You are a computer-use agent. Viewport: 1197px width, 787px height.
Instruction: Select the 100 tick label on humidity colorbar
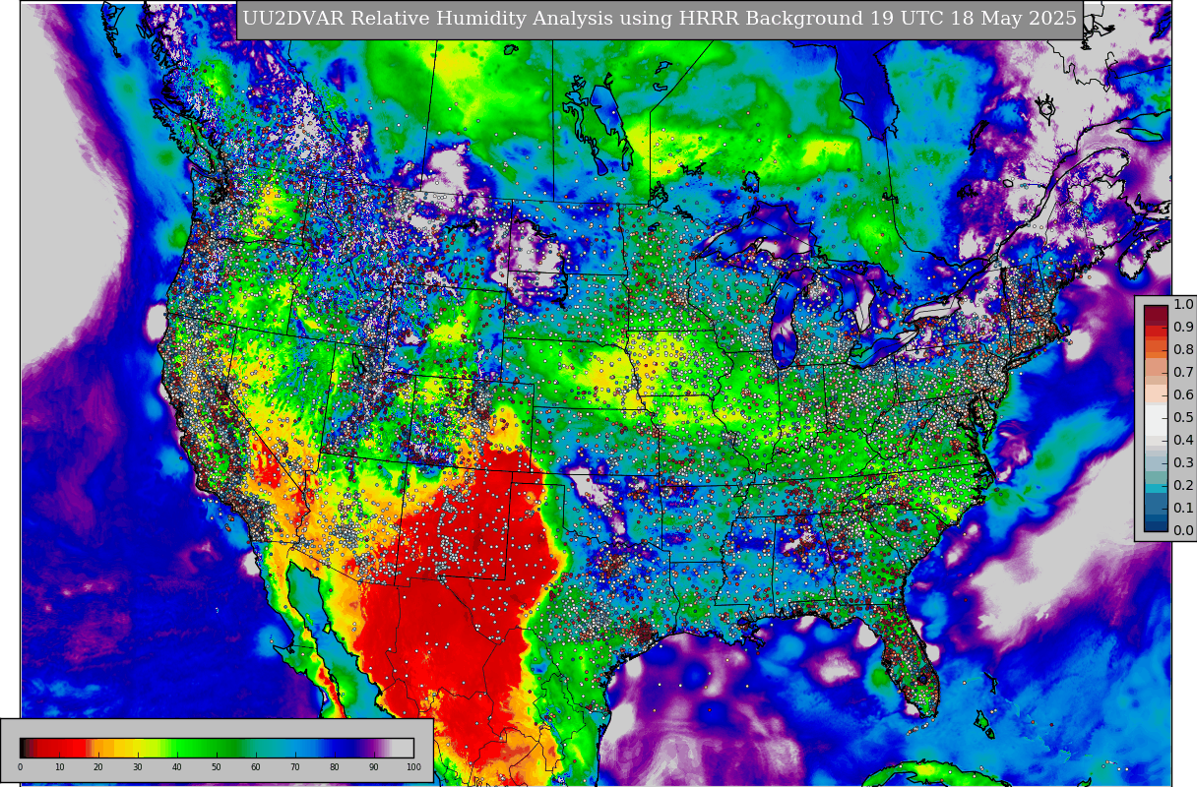(x=413, y=767)
